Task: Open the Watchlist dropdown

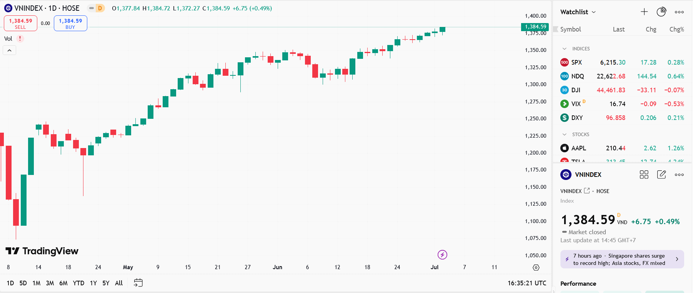Action: [x=578, y=12]
